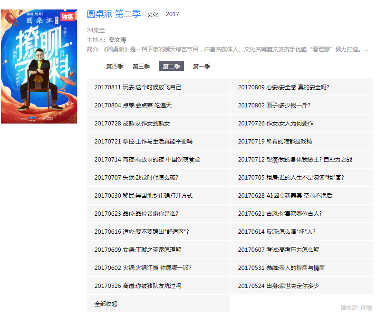Viewport: 377px width, 315px height.
Task: Play episode 20170809 心安:安全感 真的安全吗?
Action: 302,87
